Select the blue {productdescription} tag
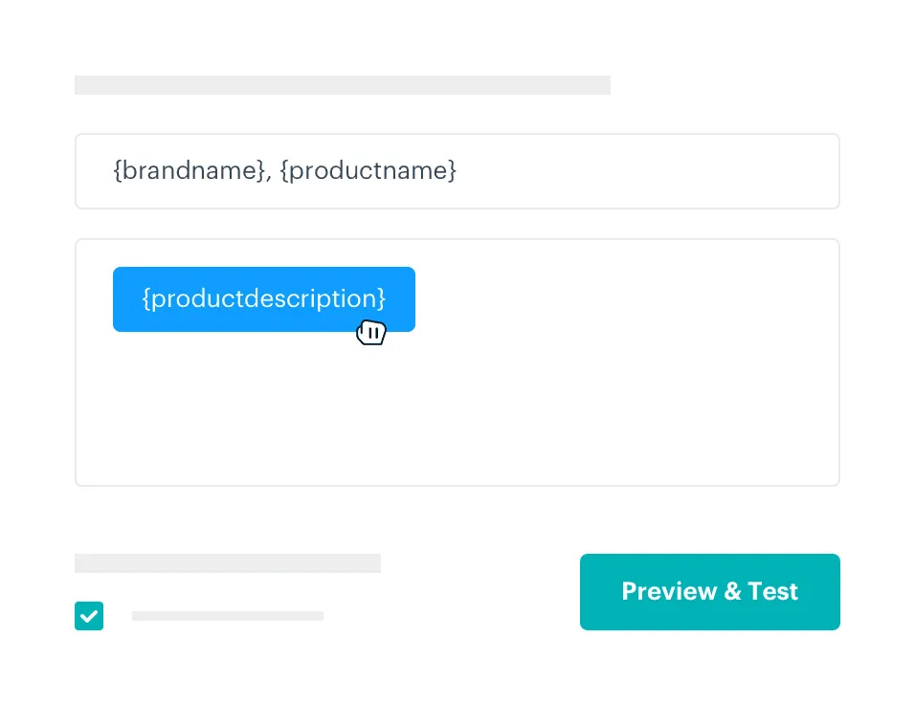Viewport: 915px width, 725px height. pyautogui.click(x=264, y=299)
